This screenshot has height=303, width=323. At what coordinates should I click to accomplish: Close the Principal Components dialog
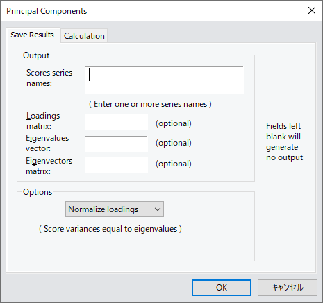pyautogui.click(x=312, y=10)
